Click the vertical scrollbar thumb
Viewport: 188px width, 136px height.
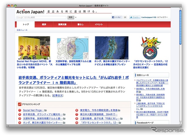click(180, 27)
